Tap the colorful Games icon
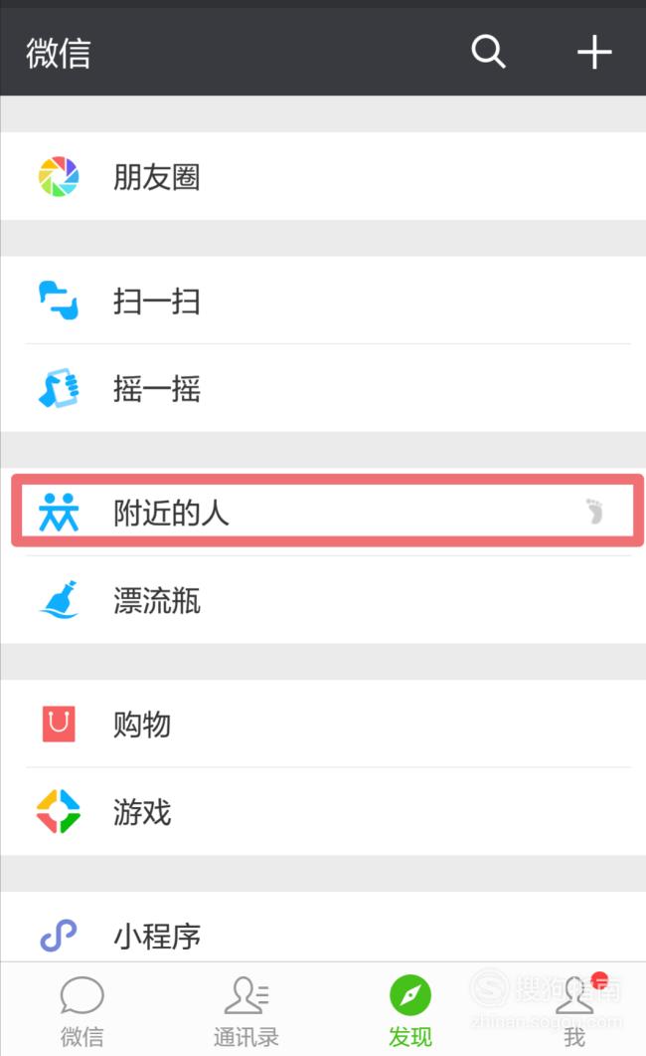Viewport: 646px width, 1056px height. coord(59,811)
